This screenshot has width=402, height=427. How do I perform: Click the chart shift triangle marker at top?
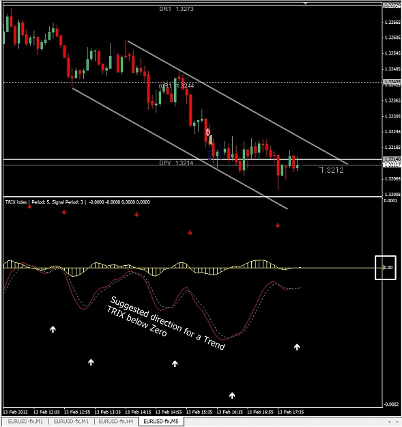click(x=306, y=3)
